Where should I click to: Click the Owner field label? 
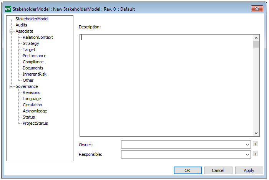[86, 145]
